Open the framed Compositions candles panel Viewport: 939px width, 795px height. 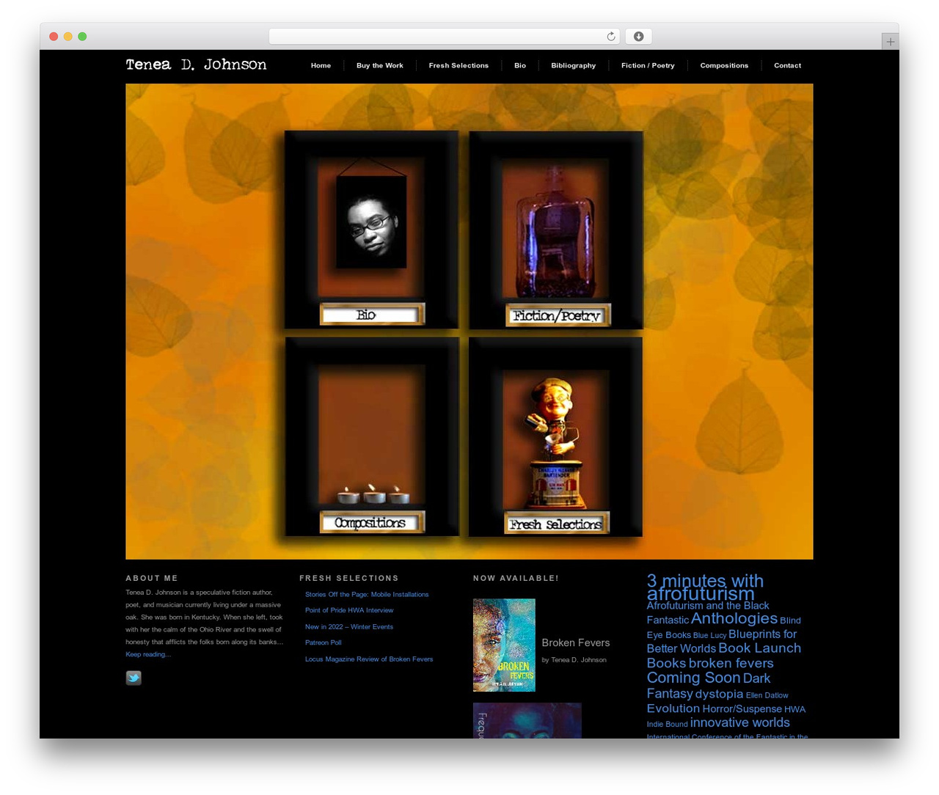(372, 436)
